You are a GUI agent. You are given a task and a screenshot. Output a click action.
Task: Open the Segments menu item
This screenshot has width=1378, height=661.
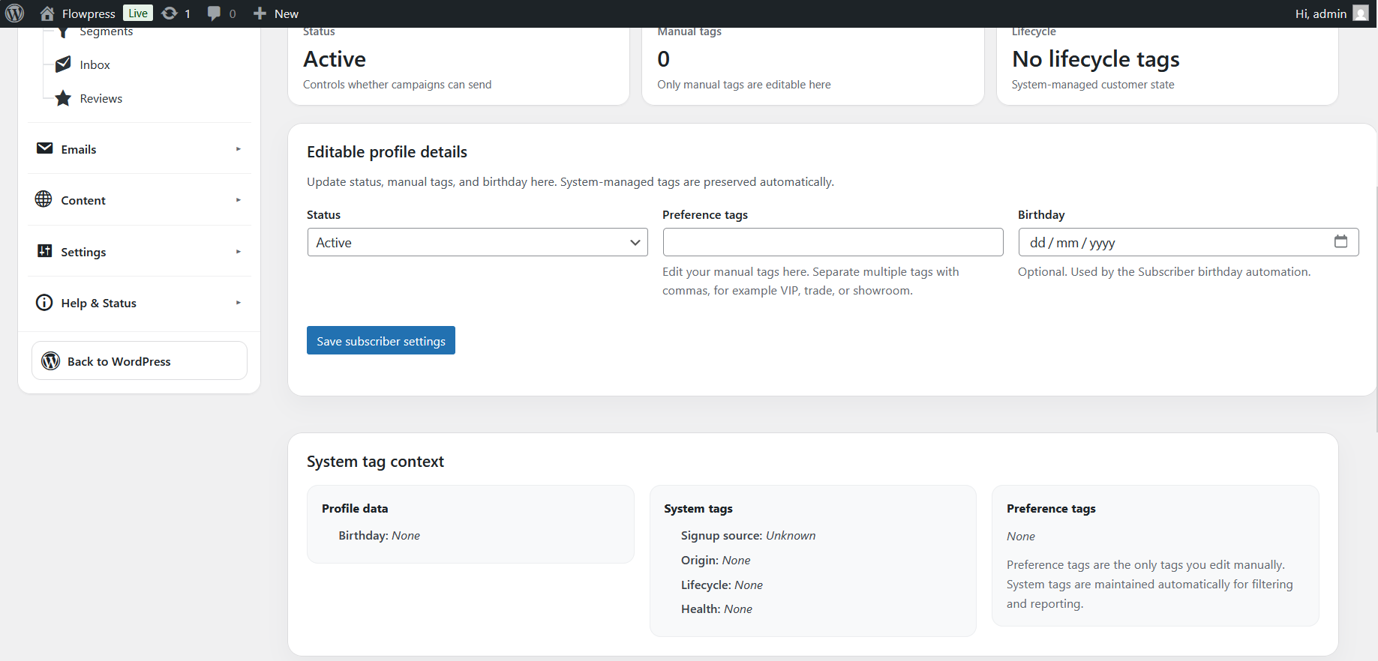click(x=107, y=32)
